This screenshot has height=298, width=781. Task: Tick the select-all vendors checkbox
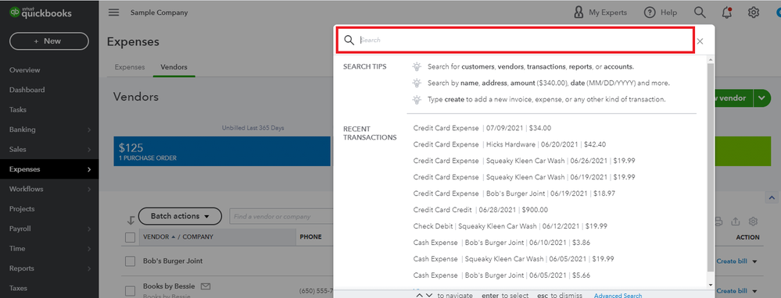tap(130, 237)
